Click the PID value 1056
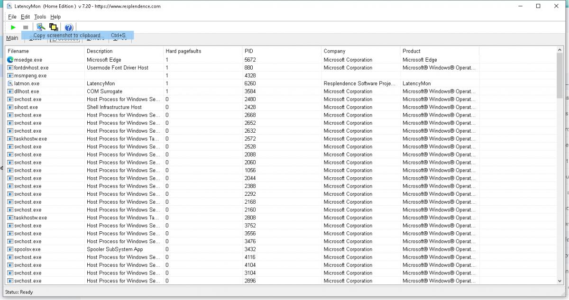Image resolution: width=569 pixels, height=300 pixels. 250,170
